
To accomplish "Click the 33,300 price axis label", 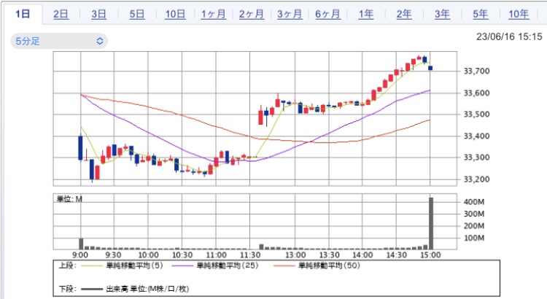I will tap(476, 158).
